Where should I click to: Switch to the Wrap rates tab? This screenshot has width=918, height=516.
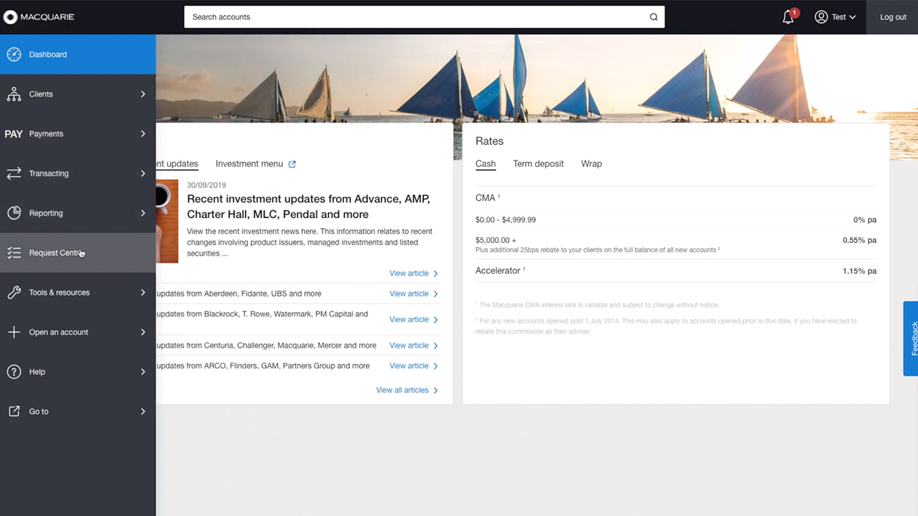(x=592, y=164)
